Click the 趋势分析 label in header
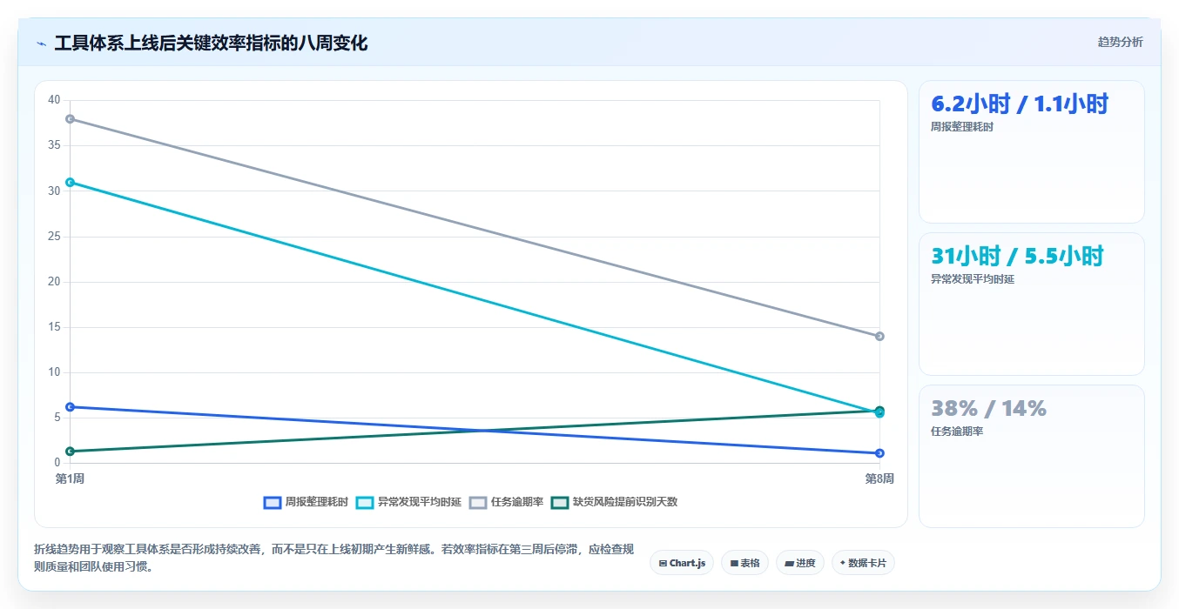Screen dimensions: 1179x609 [x=1120, y=42]
